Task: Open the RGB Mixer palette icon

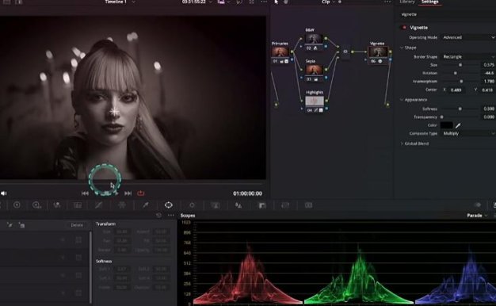Action: click(57, 205)
